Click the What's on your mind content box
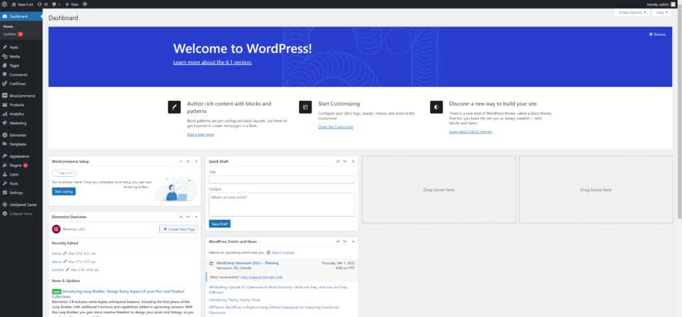 pos(282,204)
